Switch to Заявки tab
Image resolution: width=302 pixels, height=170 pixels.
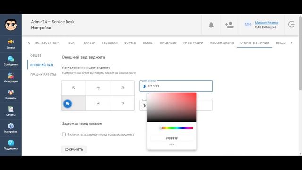tap(89, 43)
